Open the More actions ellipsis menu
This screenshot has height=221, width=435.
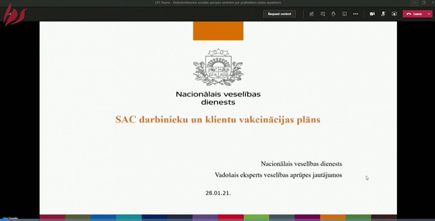point(356,14)
